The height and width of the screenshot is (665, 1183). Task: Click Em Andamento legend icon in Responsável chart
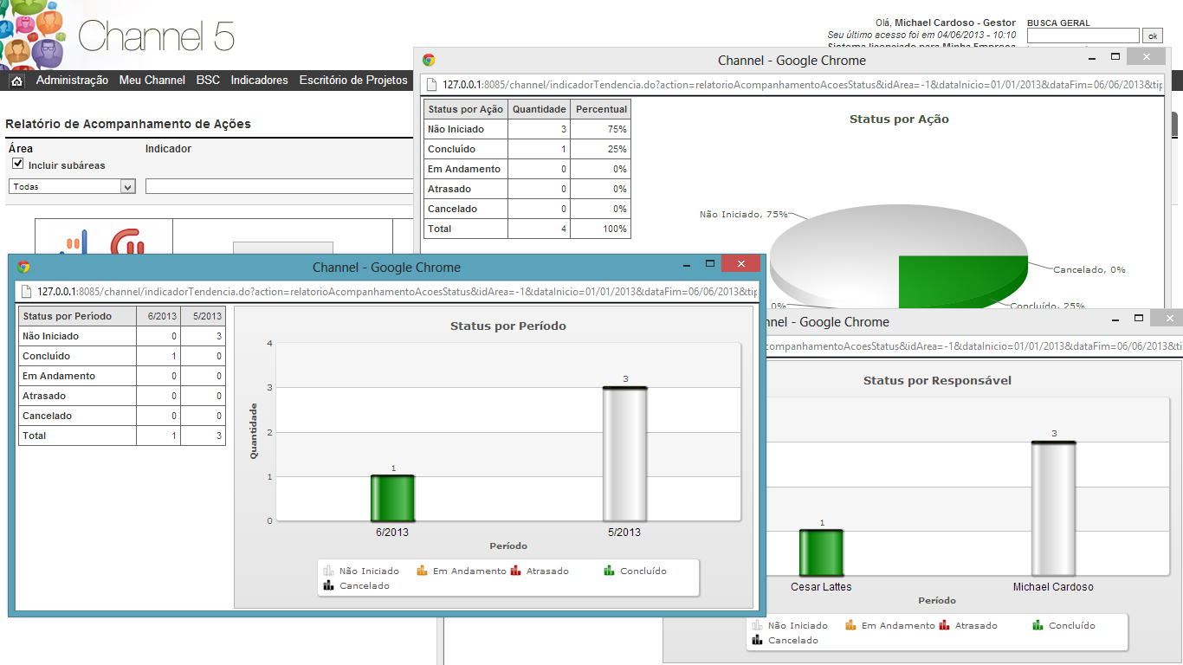[x=850, y=625]
